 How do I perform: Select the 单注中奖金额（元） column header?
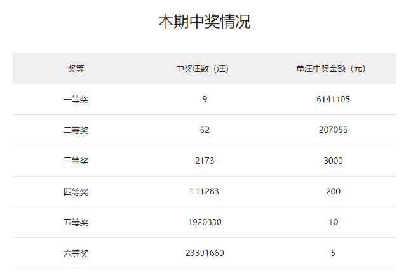(331, 69)
